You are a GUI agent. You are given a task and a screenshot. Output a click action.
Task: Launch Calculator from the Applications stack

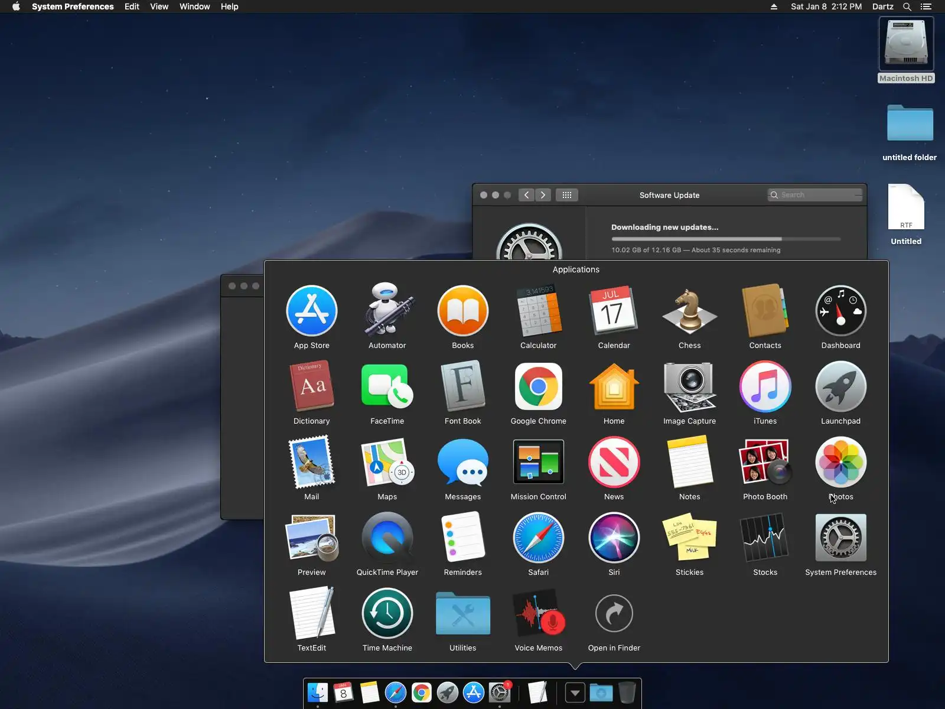539,311
